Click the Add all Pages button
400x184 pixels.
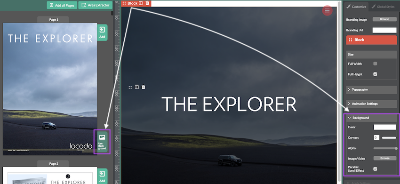pos(62,5)
